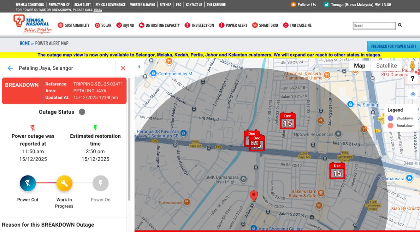420x232 pixels.
Task: Click the map help question mark icon
Action: (413, 78)
